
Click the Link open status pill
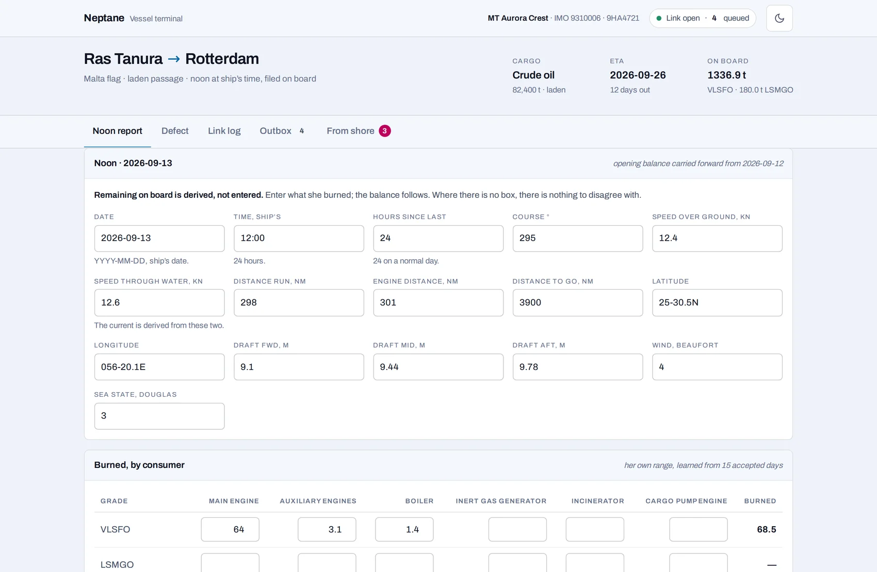pos(703,18)
